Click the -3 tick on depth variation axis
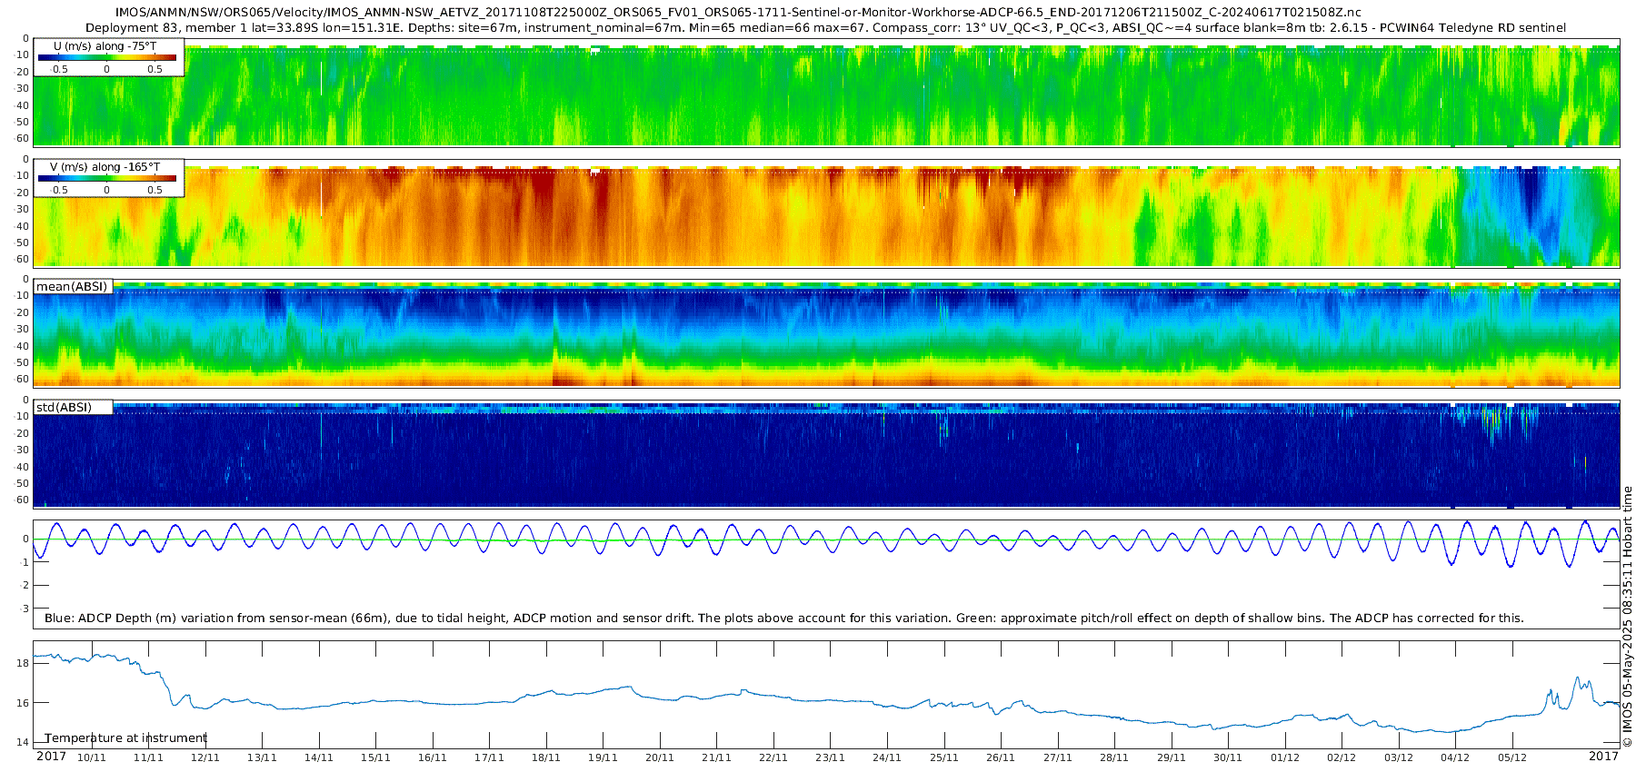 click(25, 609)
